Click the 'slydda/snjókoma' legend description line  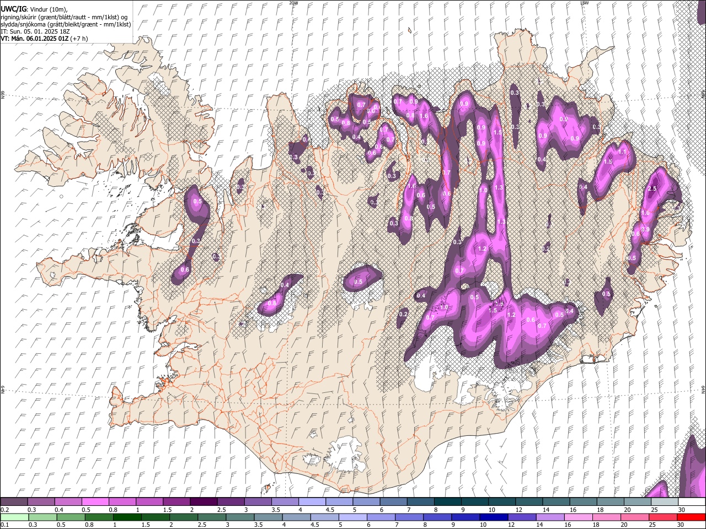coord(66,24)
